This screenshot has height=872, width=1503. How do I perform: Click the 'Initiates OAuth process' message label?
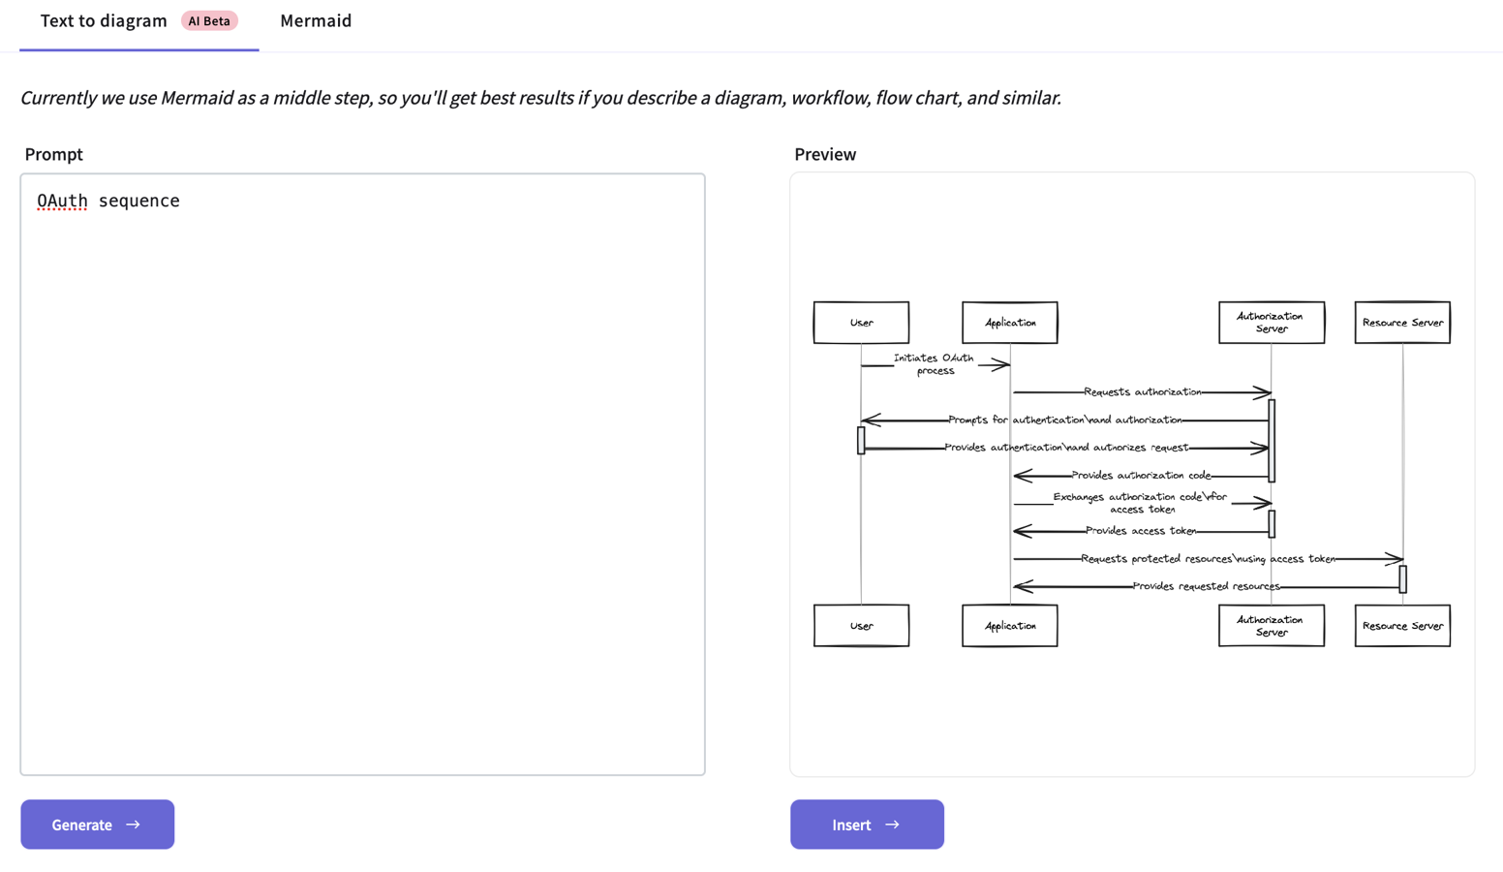(x=935, y=364)
